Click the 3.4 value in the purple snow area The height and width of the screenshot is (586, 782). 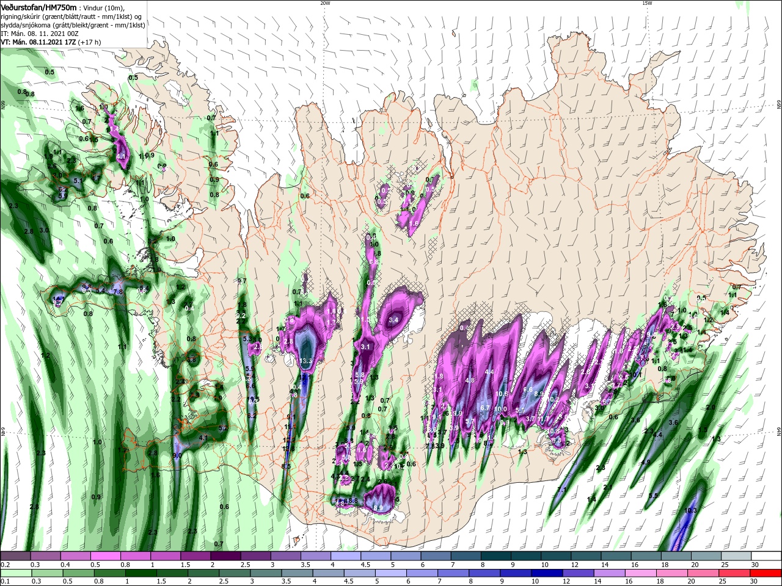(393, 320)
